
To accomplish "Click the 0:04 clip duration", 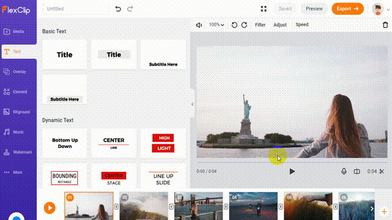I will [372, 171].
